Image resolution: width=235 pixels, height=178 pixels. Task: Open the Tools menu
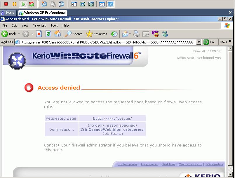[x=54, y=25]
